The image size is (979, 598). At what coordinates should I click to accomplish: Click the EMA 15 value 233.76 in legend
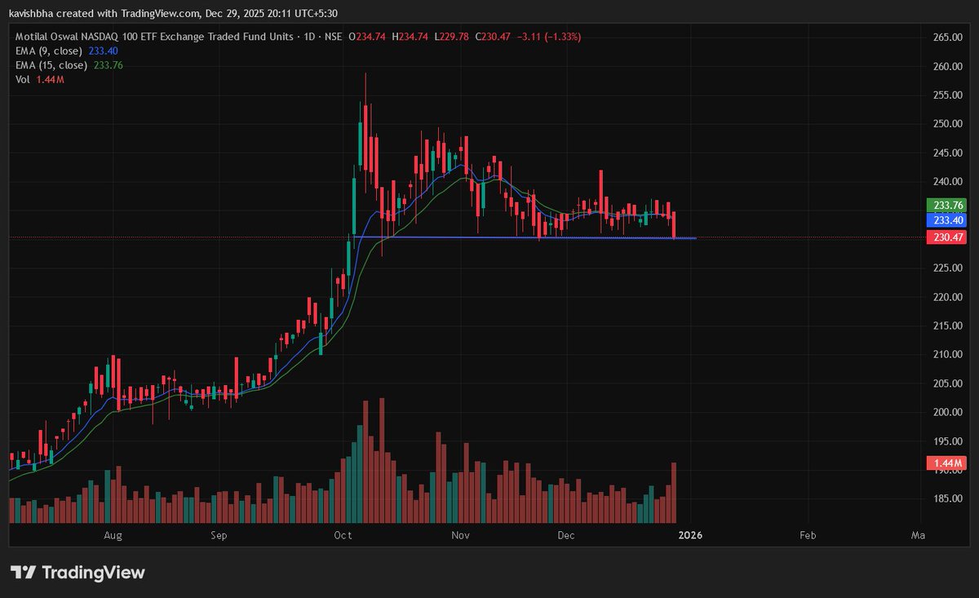click(x=109, y=65)
